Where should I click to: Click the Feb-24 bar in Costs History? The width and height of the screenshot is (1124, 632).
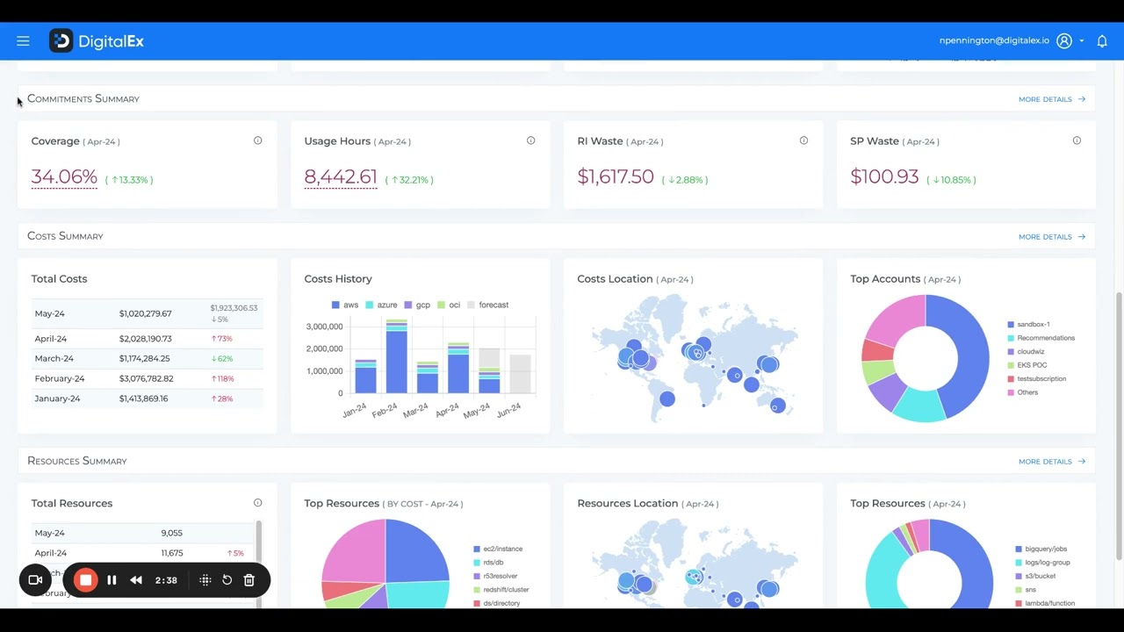coord(396,356)
